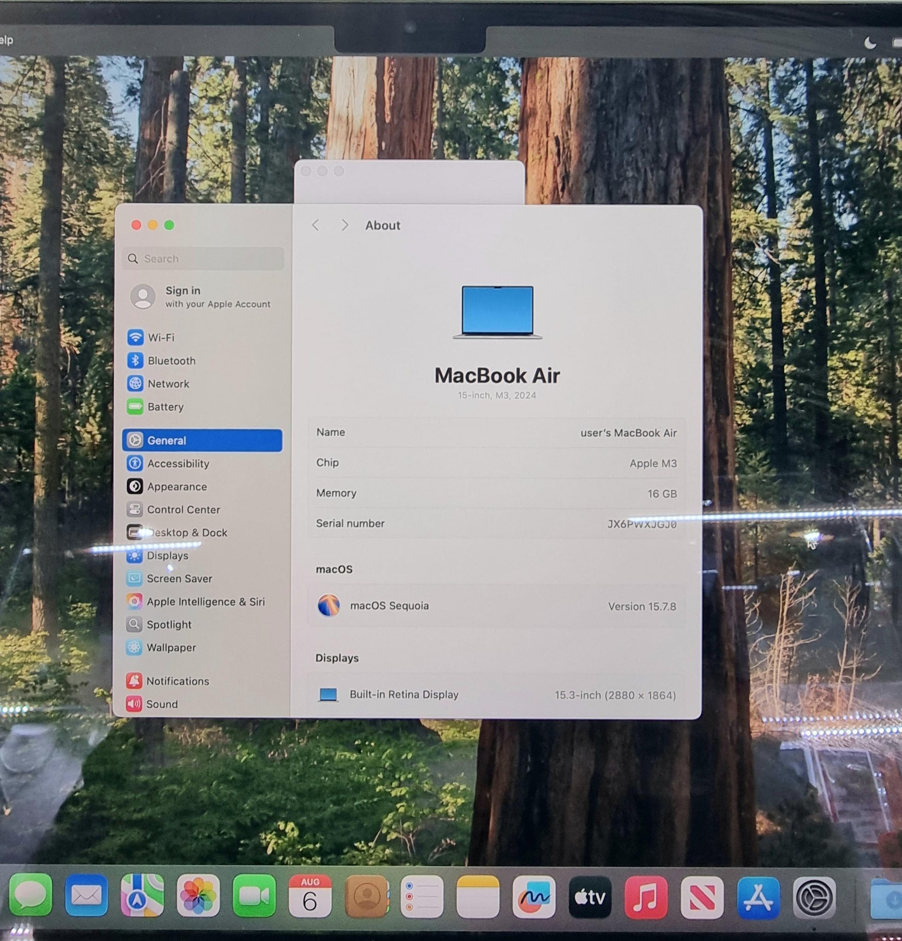Click the "16 GB" memory value
Viewport: 902px width, 941px height.
coord(662,493)
